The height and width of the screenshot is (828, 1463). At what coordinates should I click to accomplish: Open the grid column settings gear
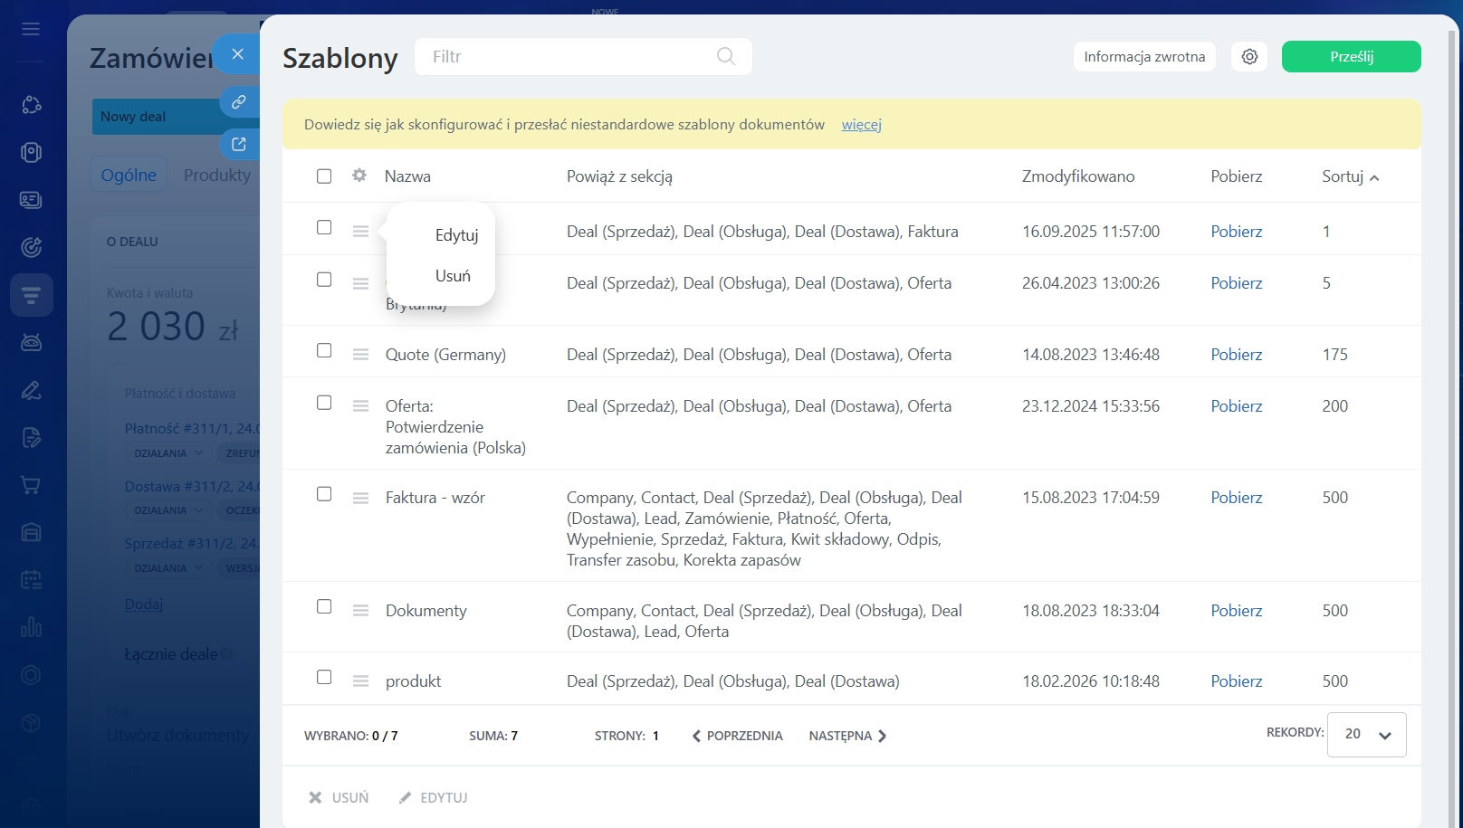point(359,176)
